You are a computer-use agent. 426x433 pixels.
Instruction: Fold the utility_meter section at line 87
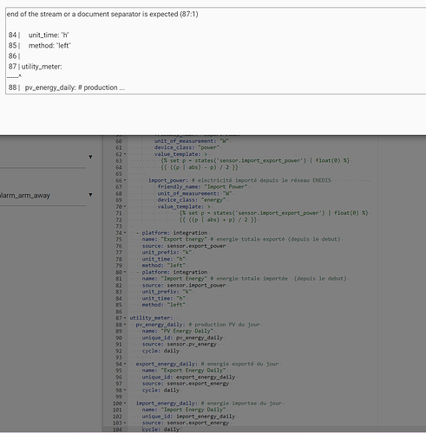(125, 318)
